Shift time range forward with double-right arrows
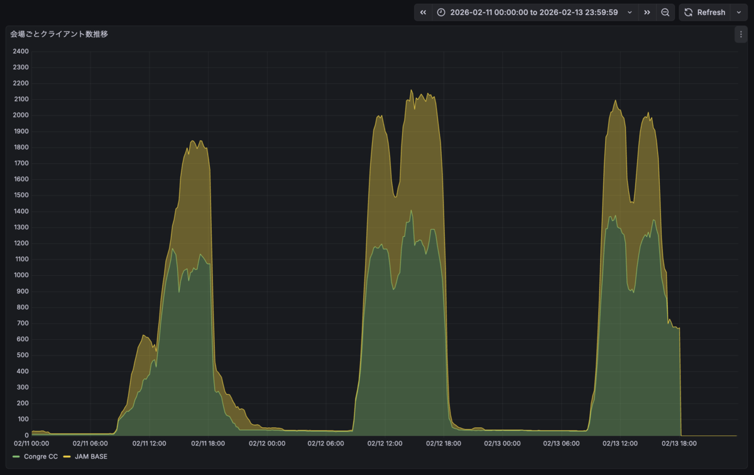This screenshot has width=754, height=475. click(647, 13)
